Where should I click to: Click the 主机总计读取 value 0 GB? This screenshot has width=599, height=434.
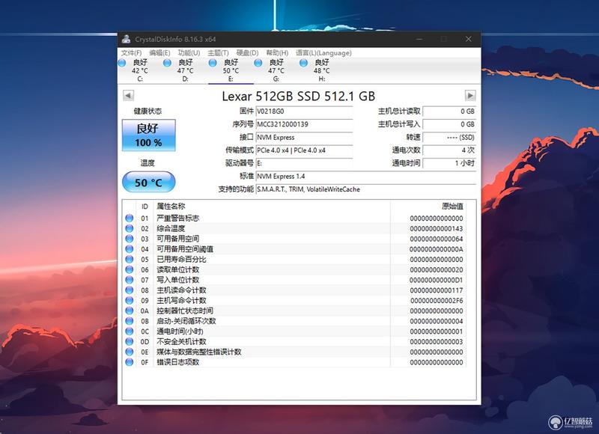449,111
